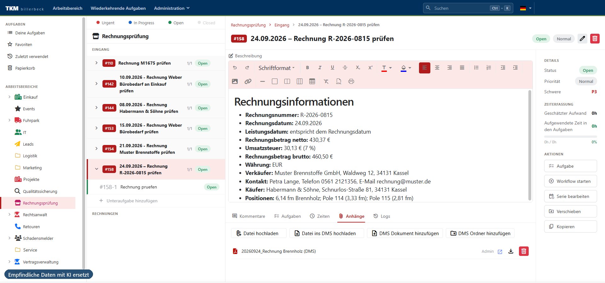Toggle the Closed status filter

click(207, 23)
